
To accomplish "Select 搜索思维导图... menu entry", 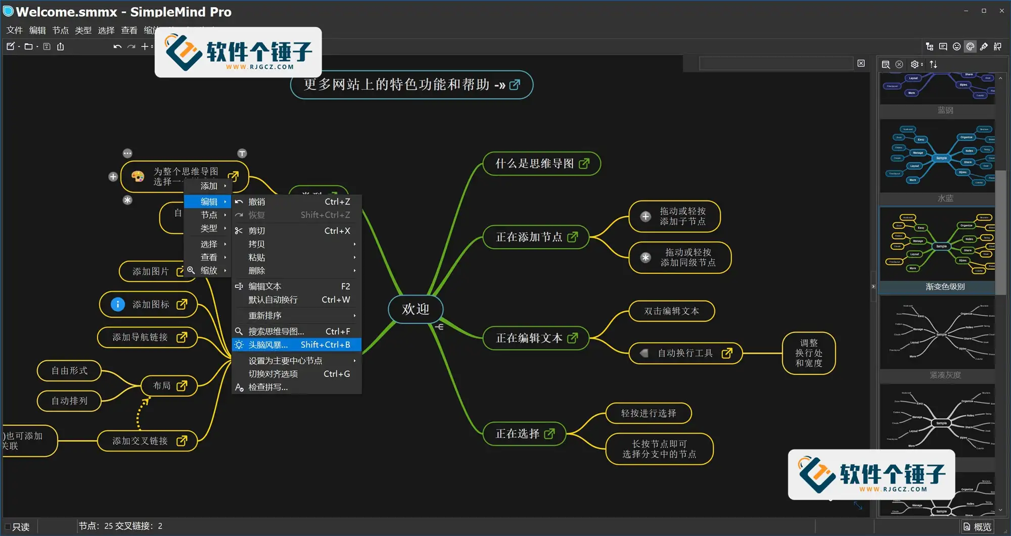I will click(x=297, y=331).
